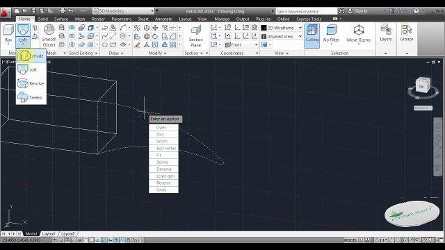Switch to the Express Tools ribbon tab
445x250 pixels.
pos(309,19)
